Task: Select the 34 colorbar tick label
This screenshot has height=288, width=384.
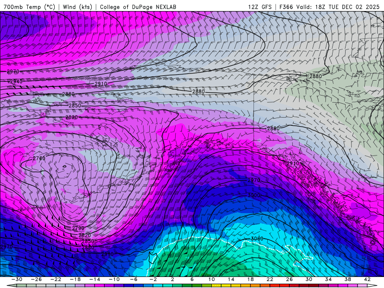Action: pos(328,279)
